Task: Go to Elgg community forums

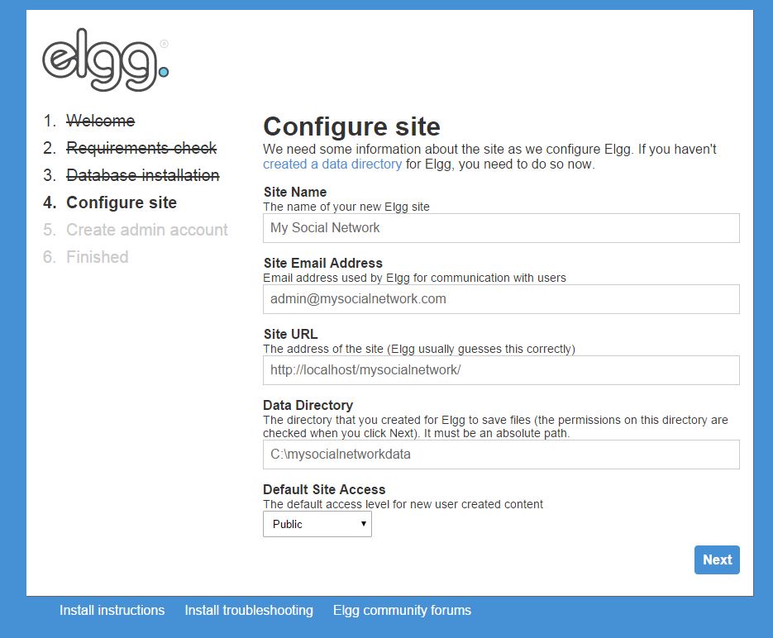Action: pyautogui.click(x=402, y=610)
